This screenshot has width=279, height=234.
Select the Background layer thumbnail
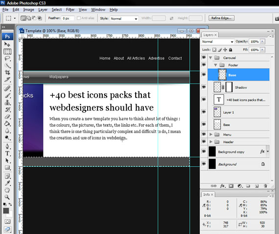(212, 164)
